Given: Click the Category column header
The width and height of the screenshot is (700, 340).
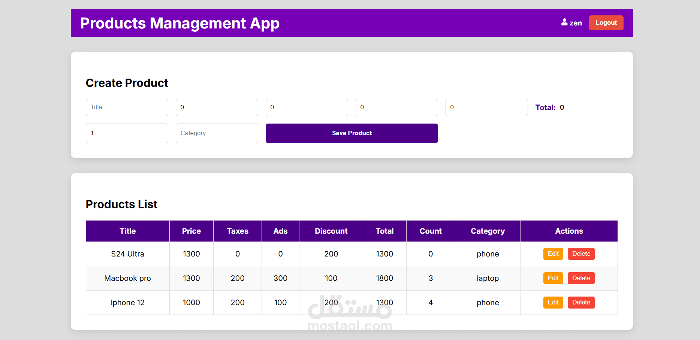Looking at the screenshot, I should pyautogui.click(x=488, y=231).
